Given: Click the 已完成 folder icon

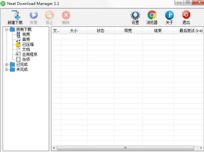Looking at the screenshot, I should click(12, 64).
